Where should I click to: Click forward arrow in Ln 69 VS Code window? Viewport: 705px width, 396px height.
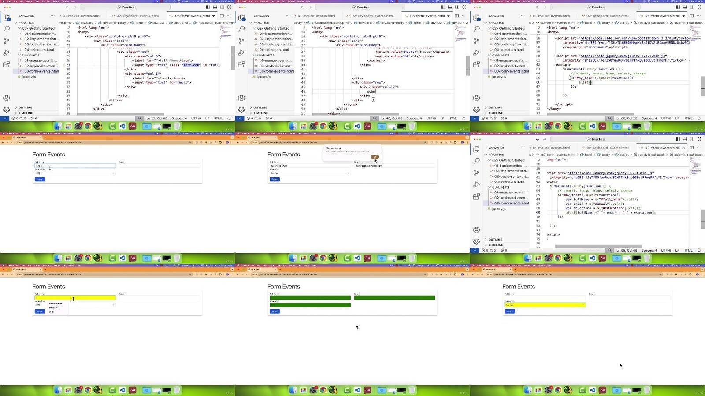(x=545, y=139)
